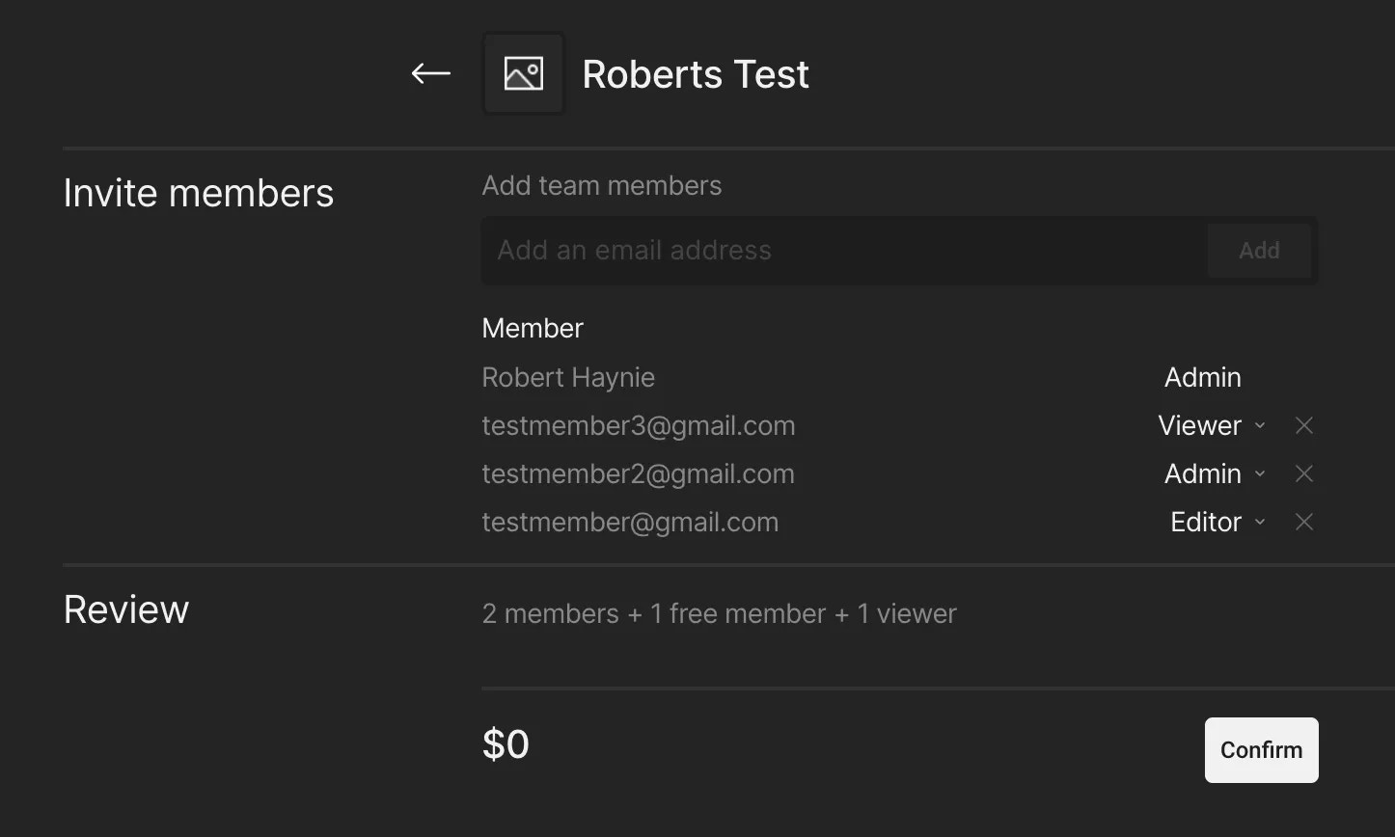This screenshot has width=1395, height=837.
Task: Confirm the team invitations
Action: click(1261, 750)
